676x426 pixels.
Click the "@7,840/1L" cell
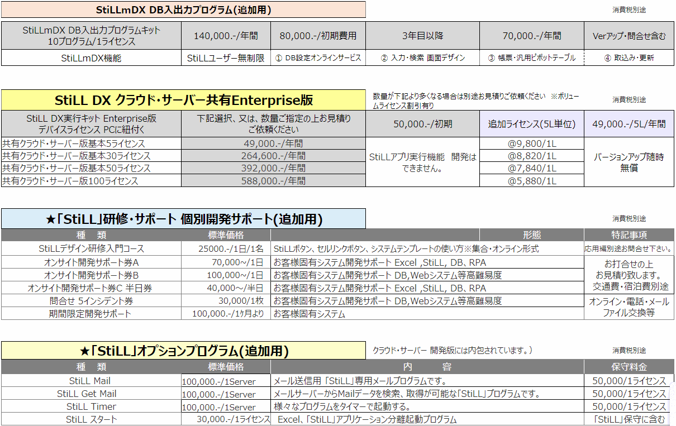click(531, 168)
